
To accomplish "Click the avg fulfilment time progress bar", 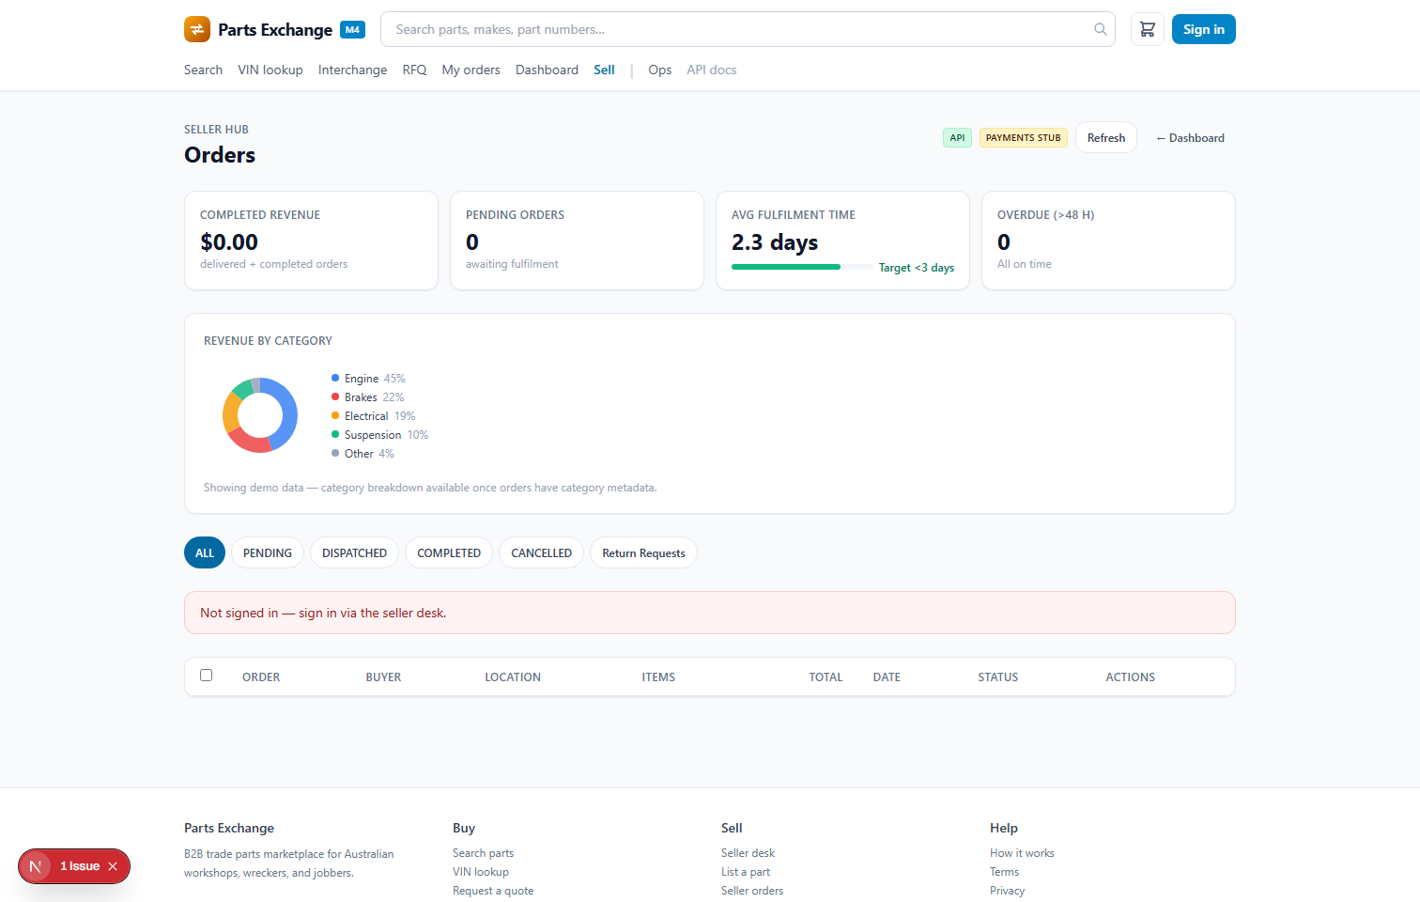I will (x=802, y=267).
